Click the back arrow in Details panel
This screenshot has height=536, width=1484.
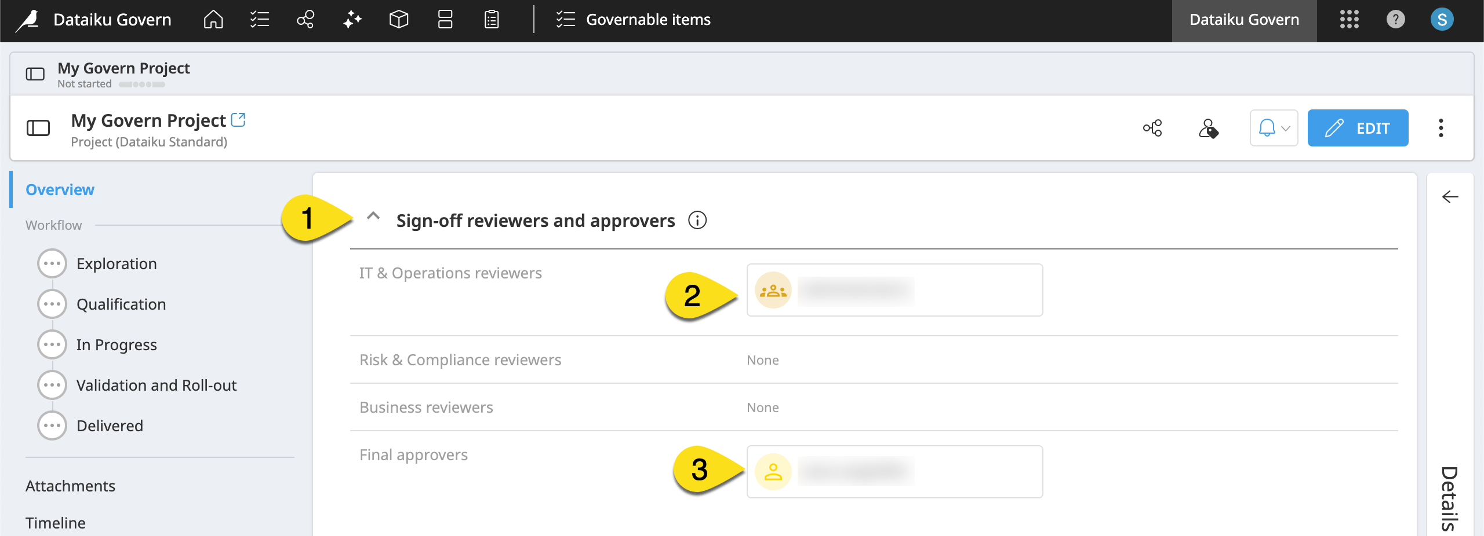[1450, 197]
